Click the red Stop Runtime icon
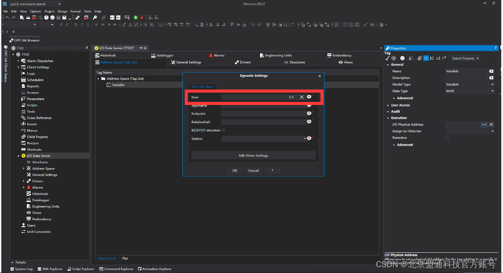Screen dimensions: 503x273 [x=142, y=18]
